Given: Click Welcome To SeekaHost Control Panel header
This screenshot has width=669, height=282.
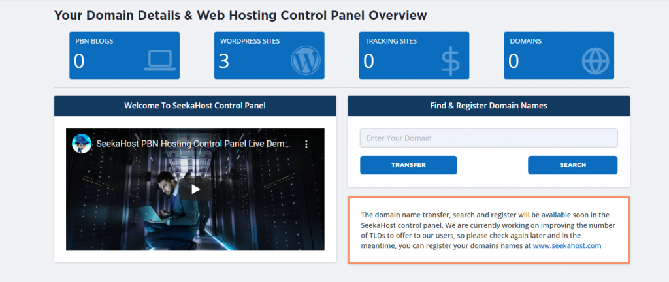Looking at the screenshot, I should tap(195, 106).
